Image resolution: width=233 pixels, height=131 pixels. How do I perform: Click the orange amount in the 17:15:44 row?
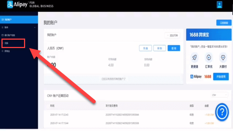[209, 123]
